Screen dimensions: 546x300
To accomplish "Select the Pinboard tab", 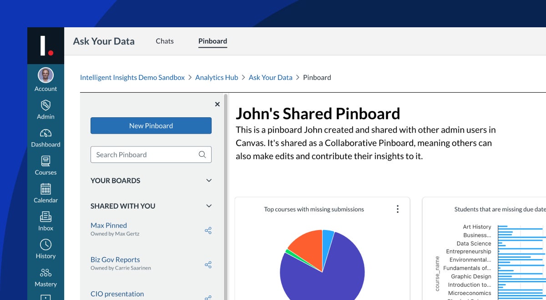I will pos(212,41).
